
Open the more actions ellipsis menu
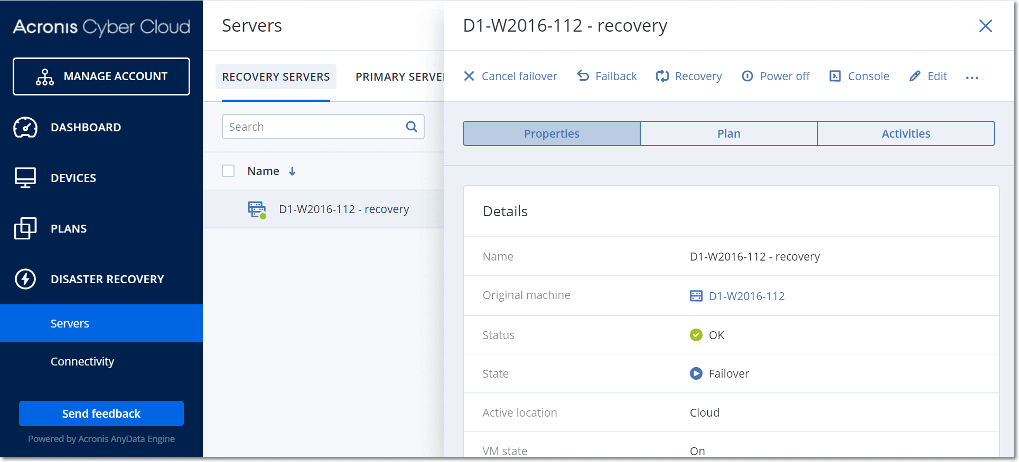[x=972, y=78]
